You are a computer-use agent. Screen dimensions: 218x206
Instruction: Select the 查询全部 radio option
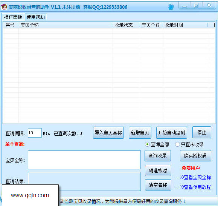(x=147, y=144)
